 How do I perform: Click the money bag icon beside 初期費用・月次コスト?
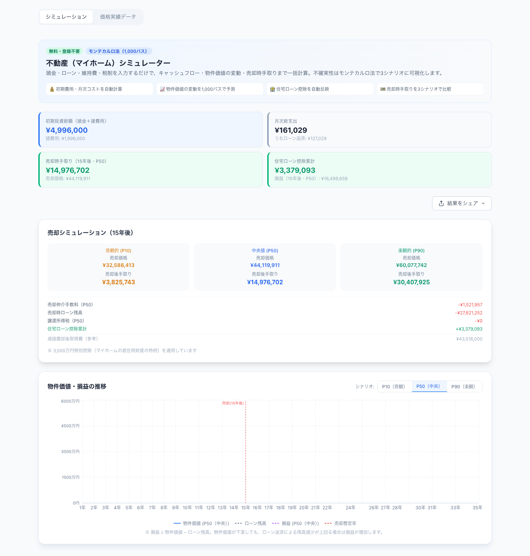tap(52, 89)
